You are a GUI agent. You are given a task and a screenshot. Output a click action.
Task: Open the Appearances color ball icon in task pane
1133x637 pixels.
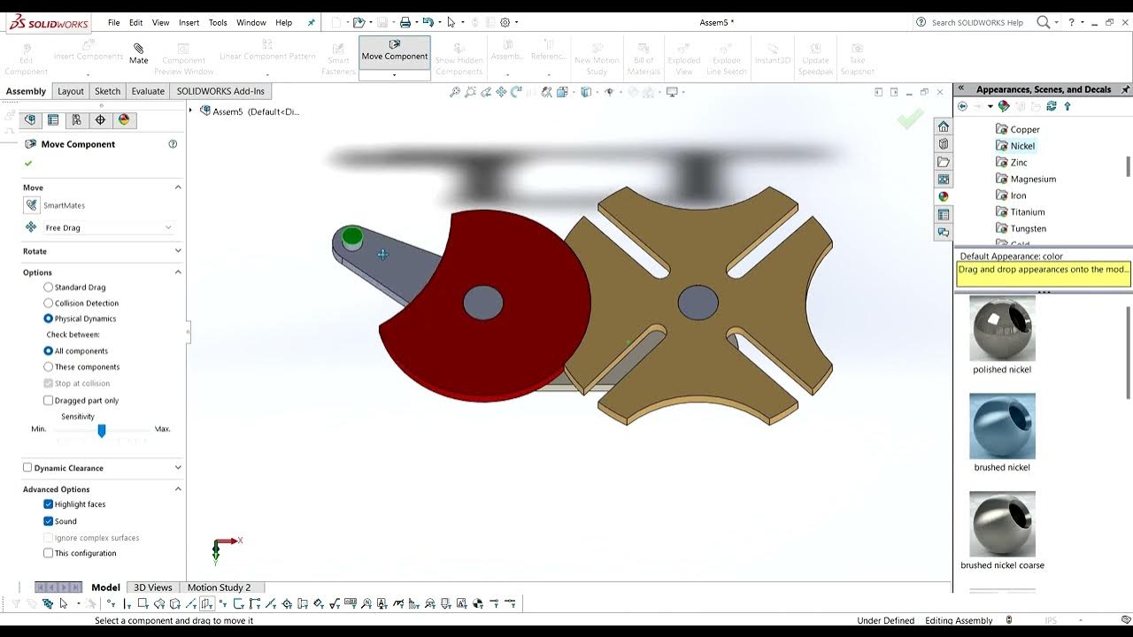tap(944, 196)
